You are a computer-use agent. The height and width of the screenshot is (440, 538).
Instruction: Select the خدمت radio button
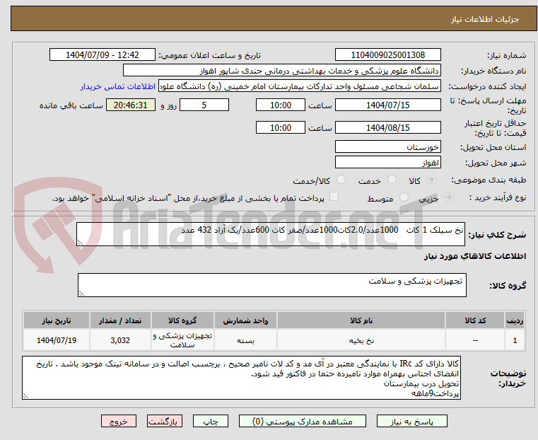point(392,180)
